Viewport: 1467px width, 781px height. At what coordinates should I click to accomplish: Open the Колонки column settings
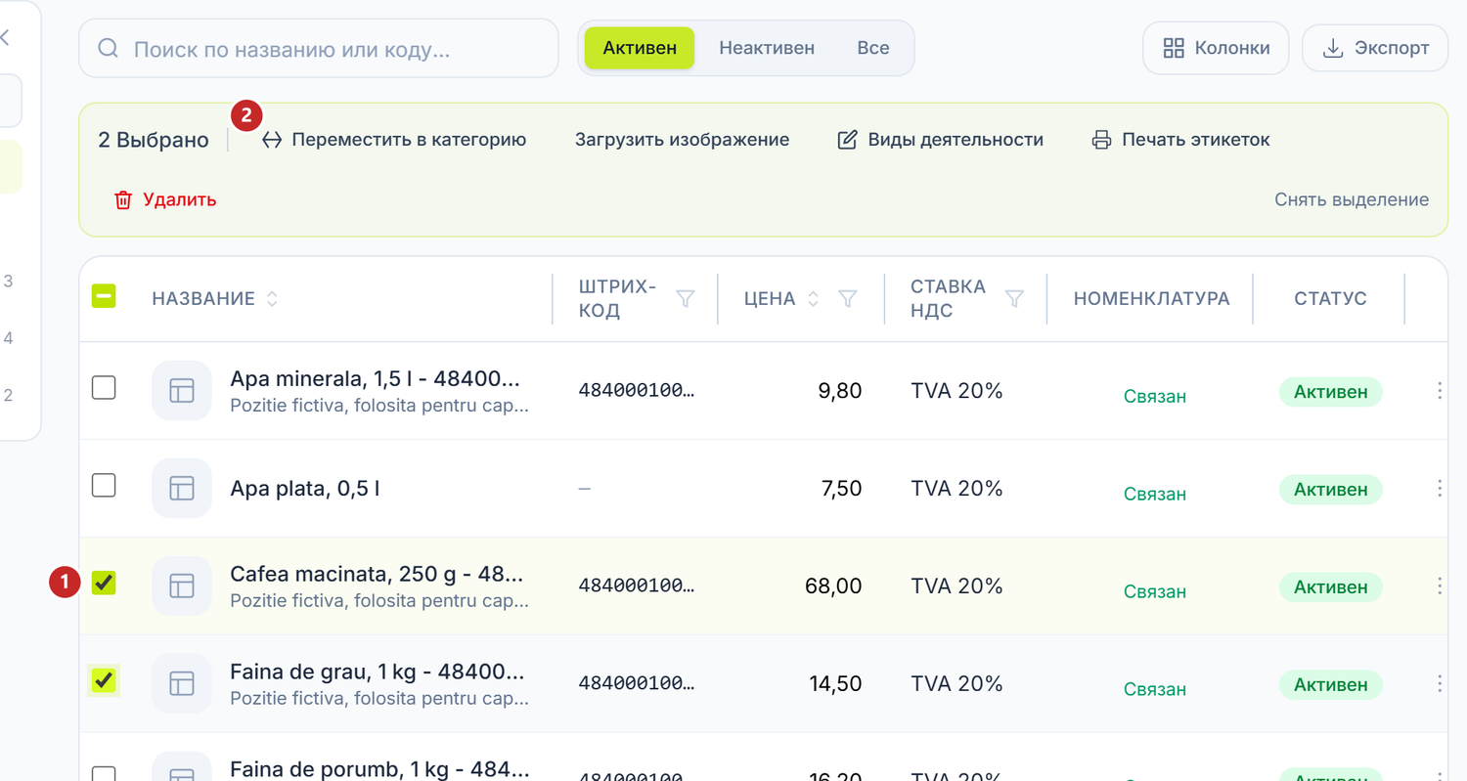click(x=1216, y=48)
